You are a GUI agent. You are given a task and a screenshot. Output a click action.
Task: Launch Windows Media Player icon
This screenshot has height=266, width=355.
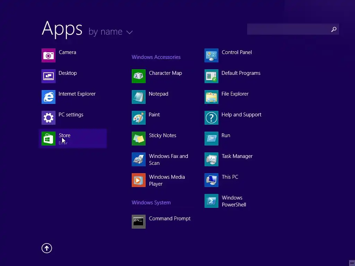[x=139, y=180]
